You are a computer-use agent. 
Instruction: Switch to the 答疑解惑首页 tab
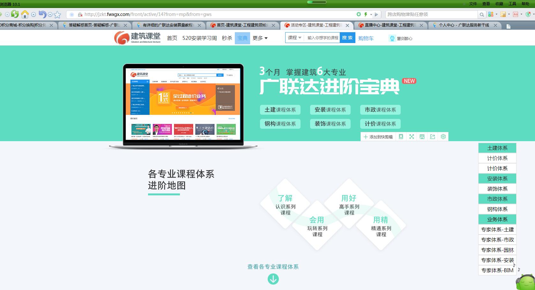click(94, 25)
